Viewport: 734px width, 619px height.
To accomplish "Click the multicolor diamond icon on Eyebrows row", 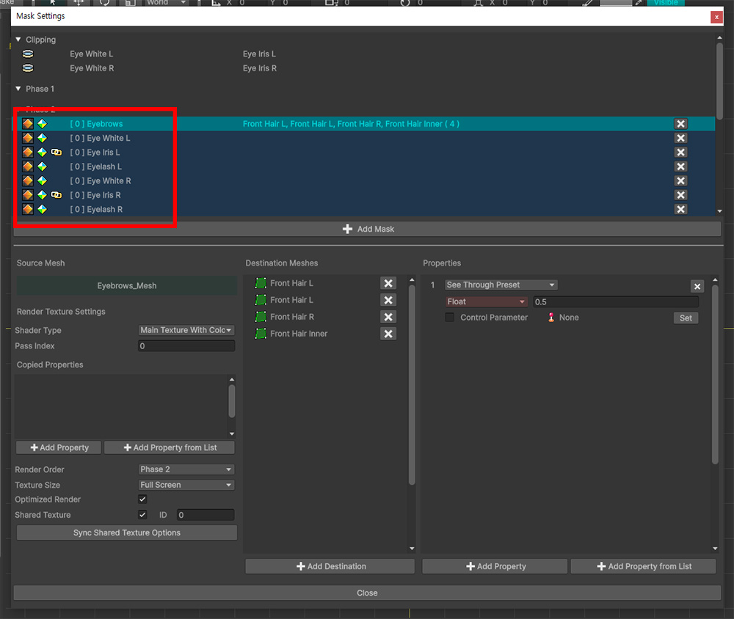I will tap(42, 123).
